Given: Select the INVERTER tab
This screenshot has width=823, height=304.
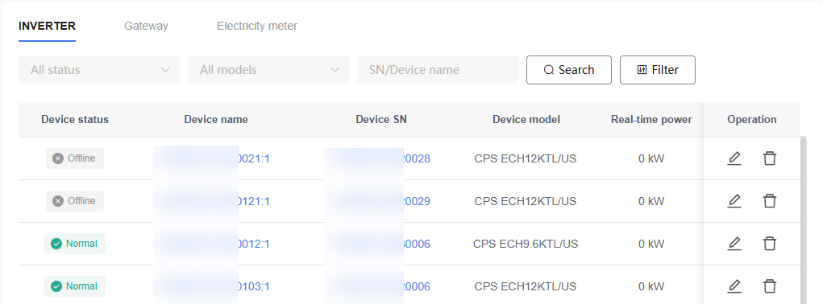Looking at the screenshot, I should [x=48, y=26].
